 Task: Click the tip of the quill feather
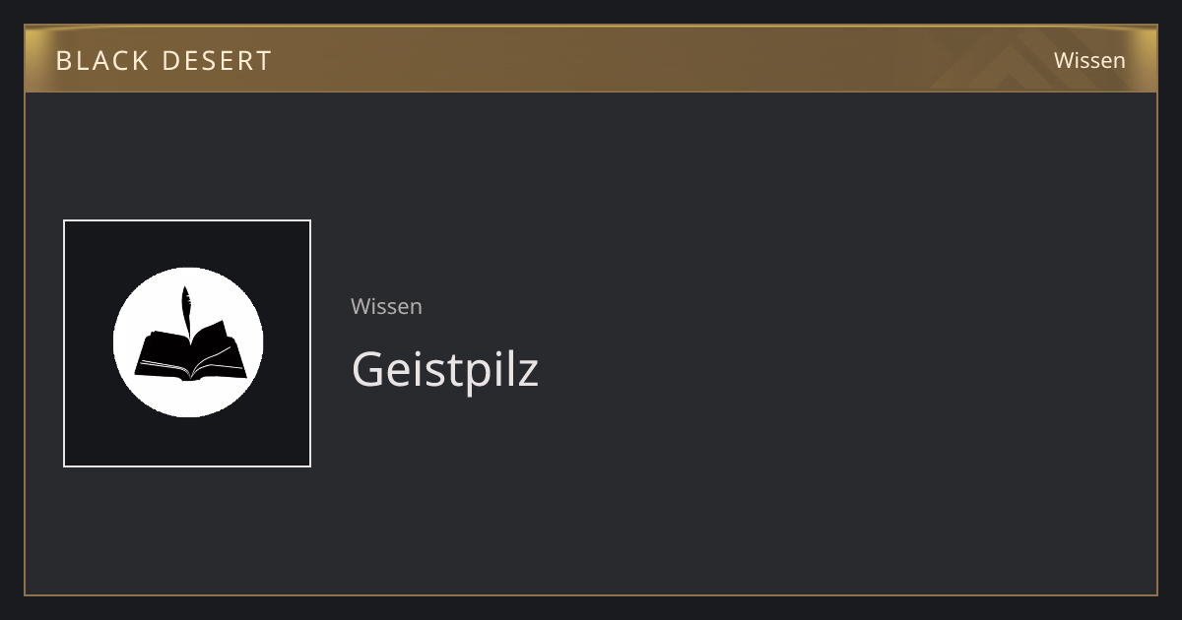coord(185,288)
